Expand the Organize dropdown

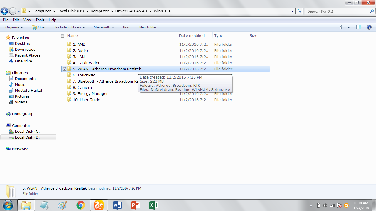(x=14, y=27)
